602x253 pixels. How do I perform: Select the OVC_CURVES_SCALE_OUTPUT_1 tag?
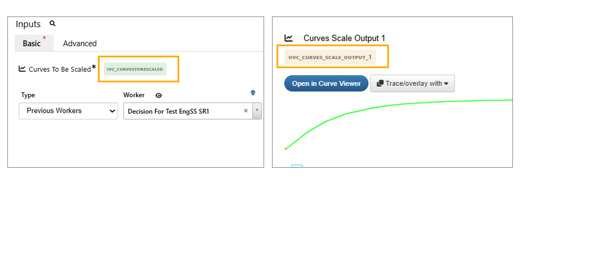coord(330,57)
